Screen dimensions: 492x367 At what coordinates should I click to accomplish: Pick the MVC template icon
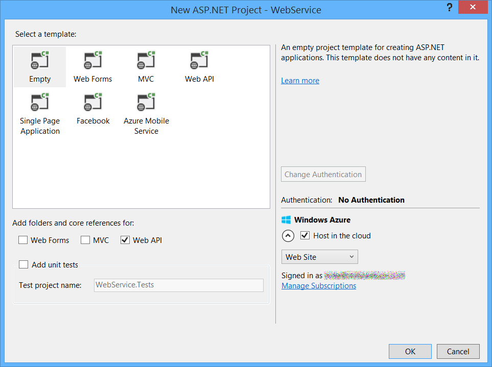146,61
